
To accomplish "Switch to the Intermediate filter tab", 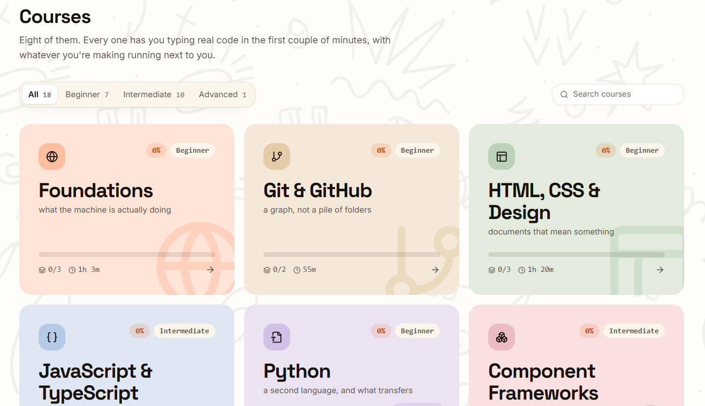I will point(154,95).
